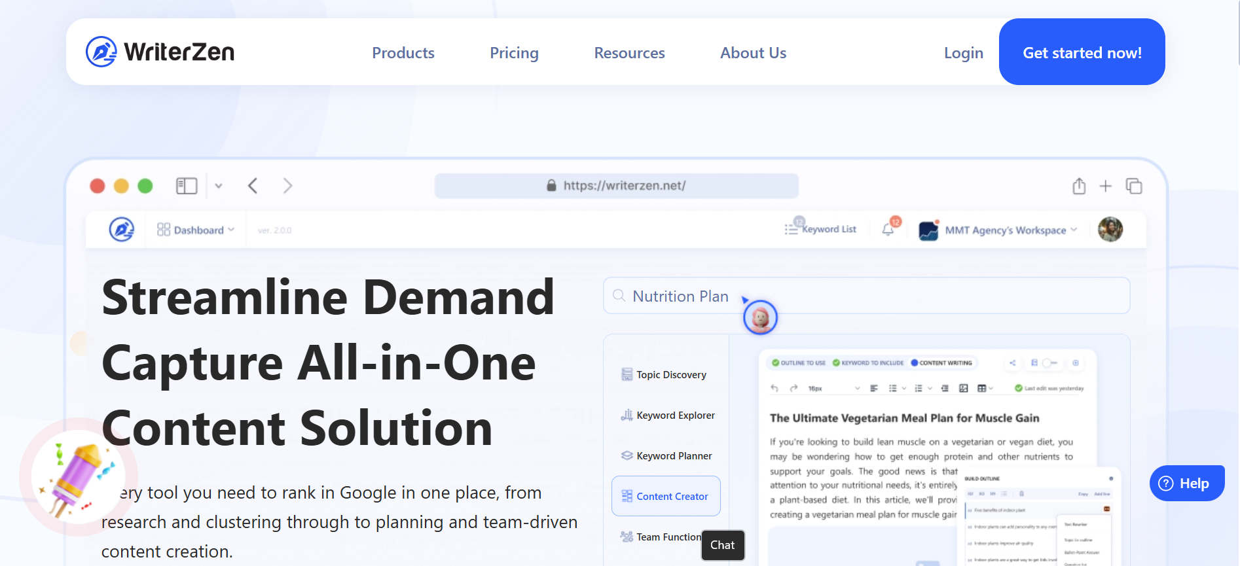Image resolution: width=1240 pixels, height=566 pixels.
Task: Expand the Dashboard dropdown
Action: 196,230
